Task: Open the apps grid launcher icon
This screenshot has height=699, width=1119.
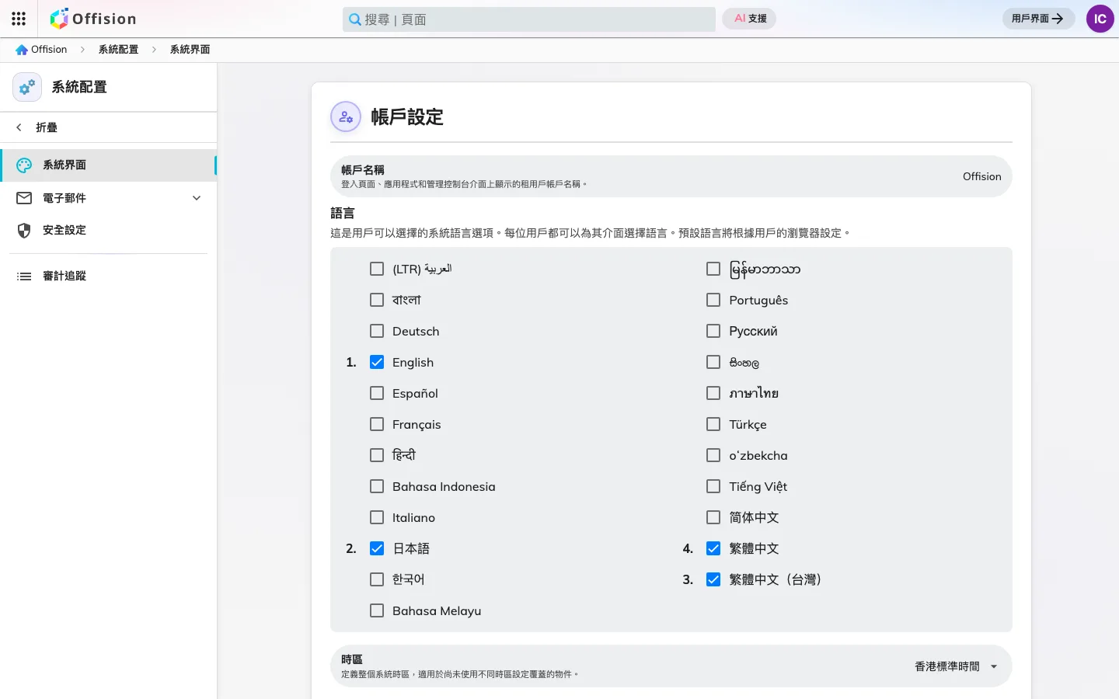Action: (x=19, y=19)
